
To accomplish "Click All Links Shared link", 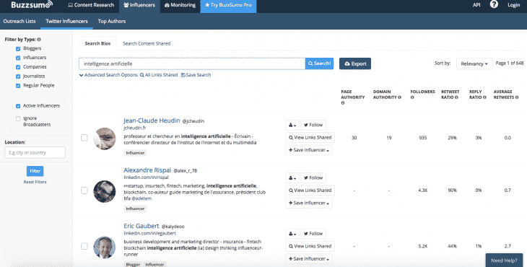I will tap(159, 75).
